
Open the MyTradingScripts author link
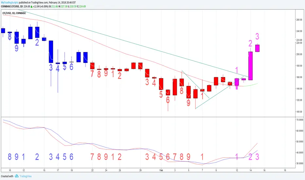[9, 3]
